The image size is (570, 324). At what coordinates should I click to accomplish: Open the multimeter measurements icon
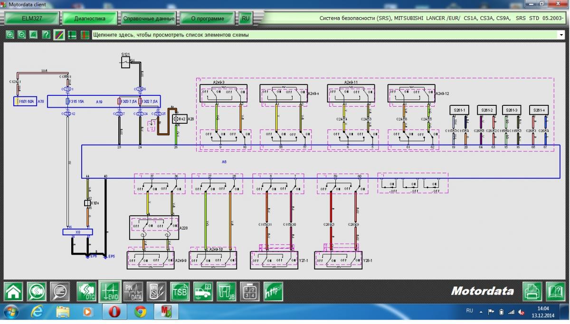(156, 291)
